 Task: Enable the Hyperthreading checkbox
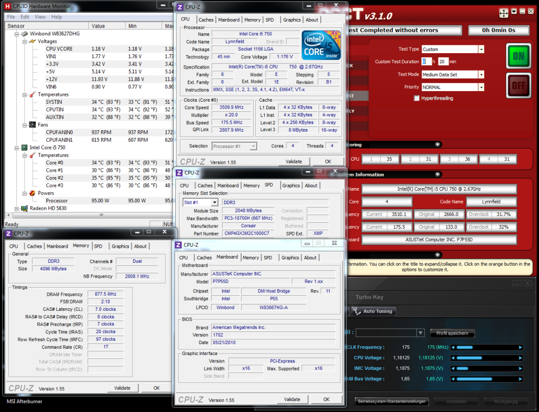(417, 99)
